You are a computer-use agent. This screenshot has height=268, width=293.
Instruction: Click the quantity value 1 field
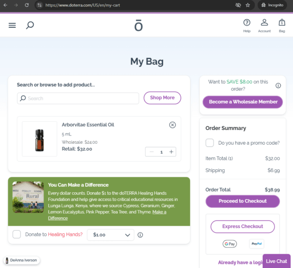161,152
